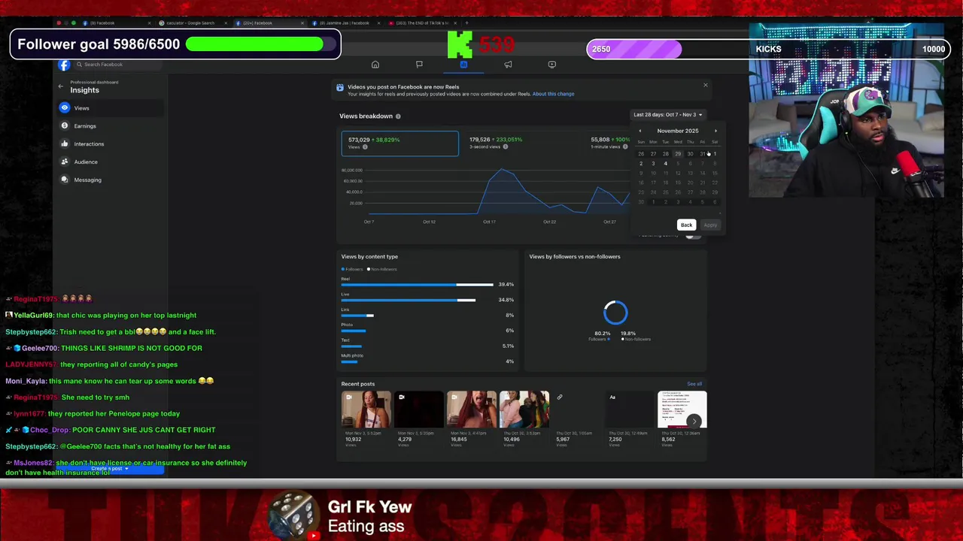Viewport: 963px width, 541px height.
Task: Open the Messaging section in sidebar
Action: [110, 180]
